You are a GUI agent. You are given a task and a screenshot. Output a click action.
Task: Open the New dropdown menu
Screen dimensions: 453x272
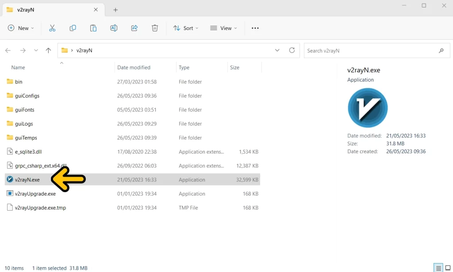(21, 28)
